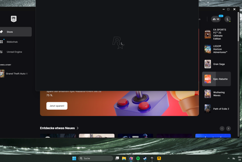Screen dimensions: 242x162
Task: Open the profile avatar labeled L
Action: pos(228,19)
